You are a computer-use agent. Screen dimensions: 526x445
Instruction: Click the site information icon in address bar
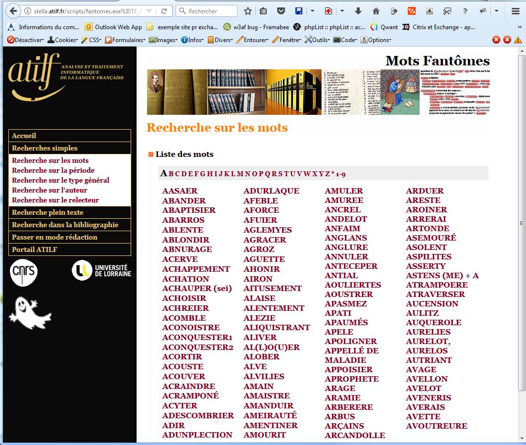pyautogui.click(x=28, y=11)
